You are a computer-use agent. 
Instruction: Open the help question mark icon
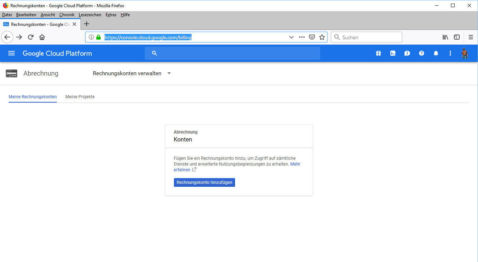coord(422,53)
